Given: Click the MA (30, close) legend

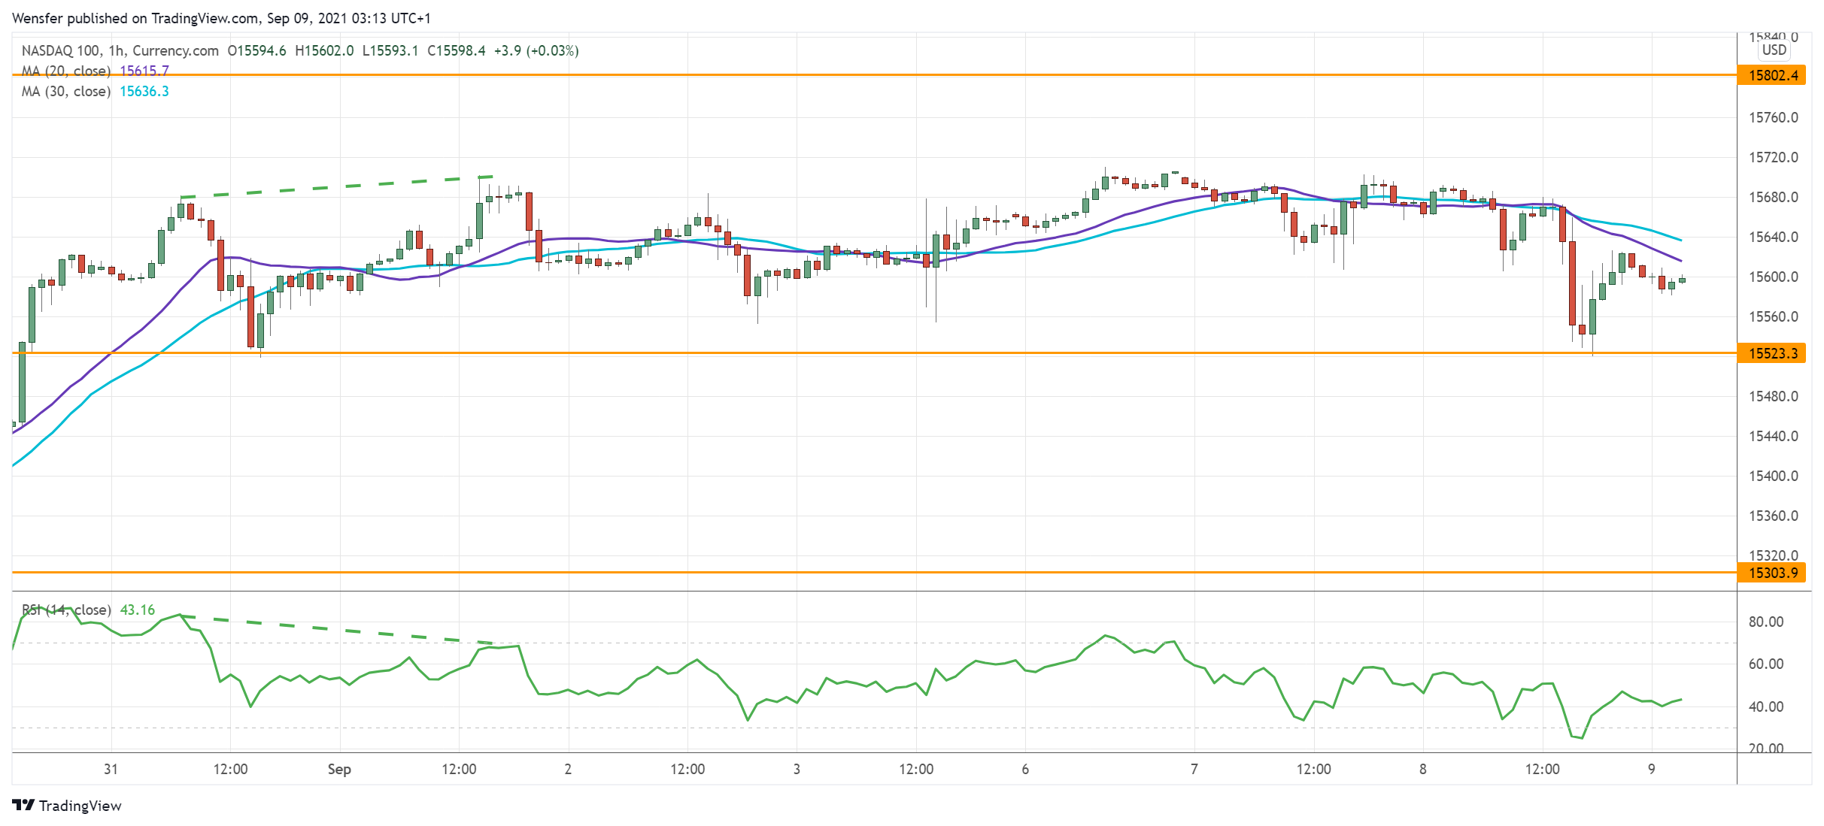Looking at the screenshot, I should (66, 91).
